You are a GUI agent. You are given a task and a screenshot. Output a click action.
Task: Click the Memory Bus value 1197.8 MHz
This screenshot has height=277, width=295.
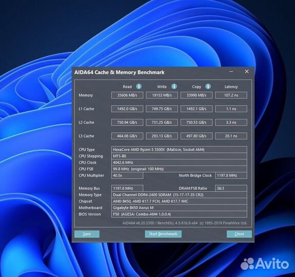(127, 188)
